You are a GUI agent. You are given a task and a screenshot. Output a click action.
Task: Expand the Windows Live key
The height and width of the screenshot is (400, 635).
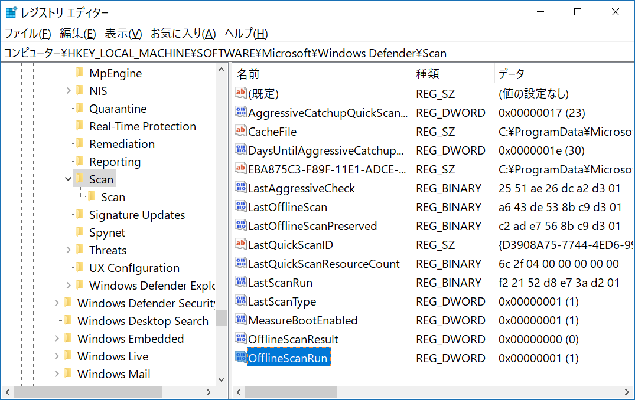(57, 356)
